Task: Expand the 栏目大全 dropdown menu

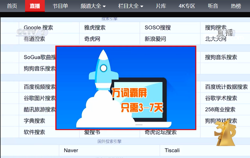Action: pos(131,6)
